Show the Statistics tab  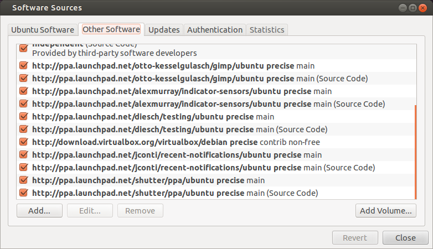(267, 30)
